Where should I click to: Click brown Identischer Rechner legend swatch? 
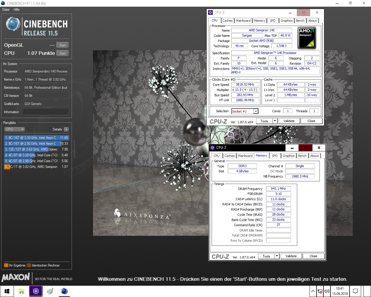[x=29, y=265]
